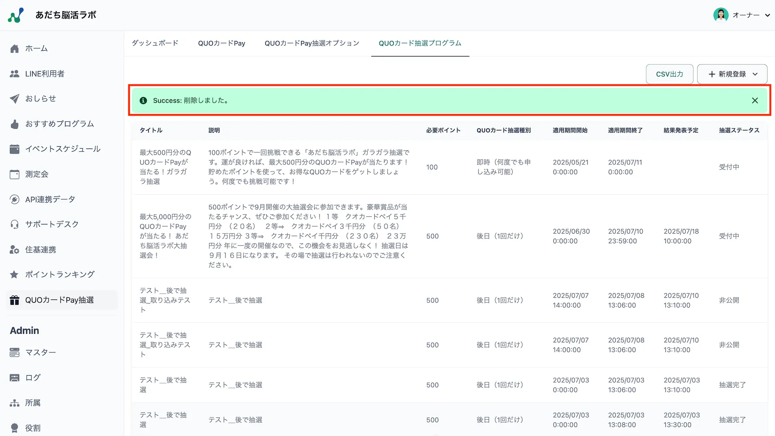Screen dimensions: 775x436
Task: Open the ホーム house icon
Action: pos(14,48)
